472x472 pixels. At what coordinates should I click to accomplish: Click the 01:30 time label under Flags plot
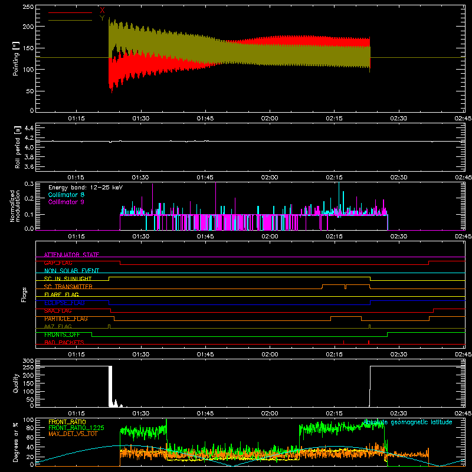141,355
